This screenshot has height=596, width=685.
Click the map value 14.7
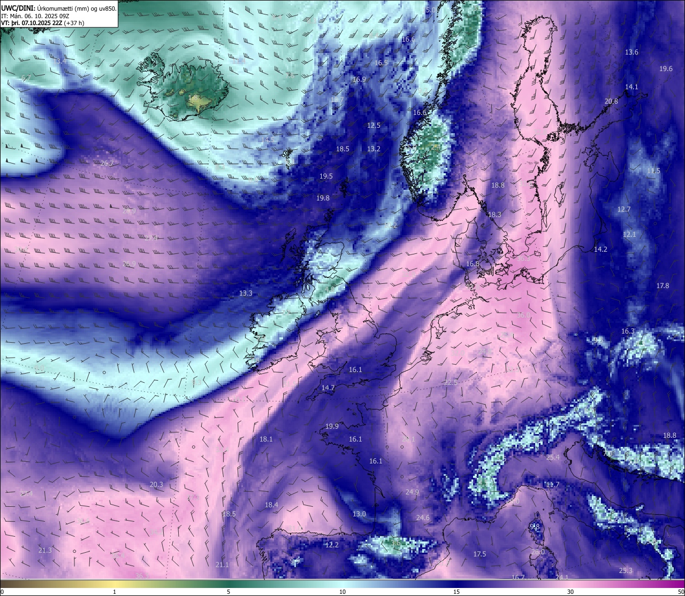point(328,388)
